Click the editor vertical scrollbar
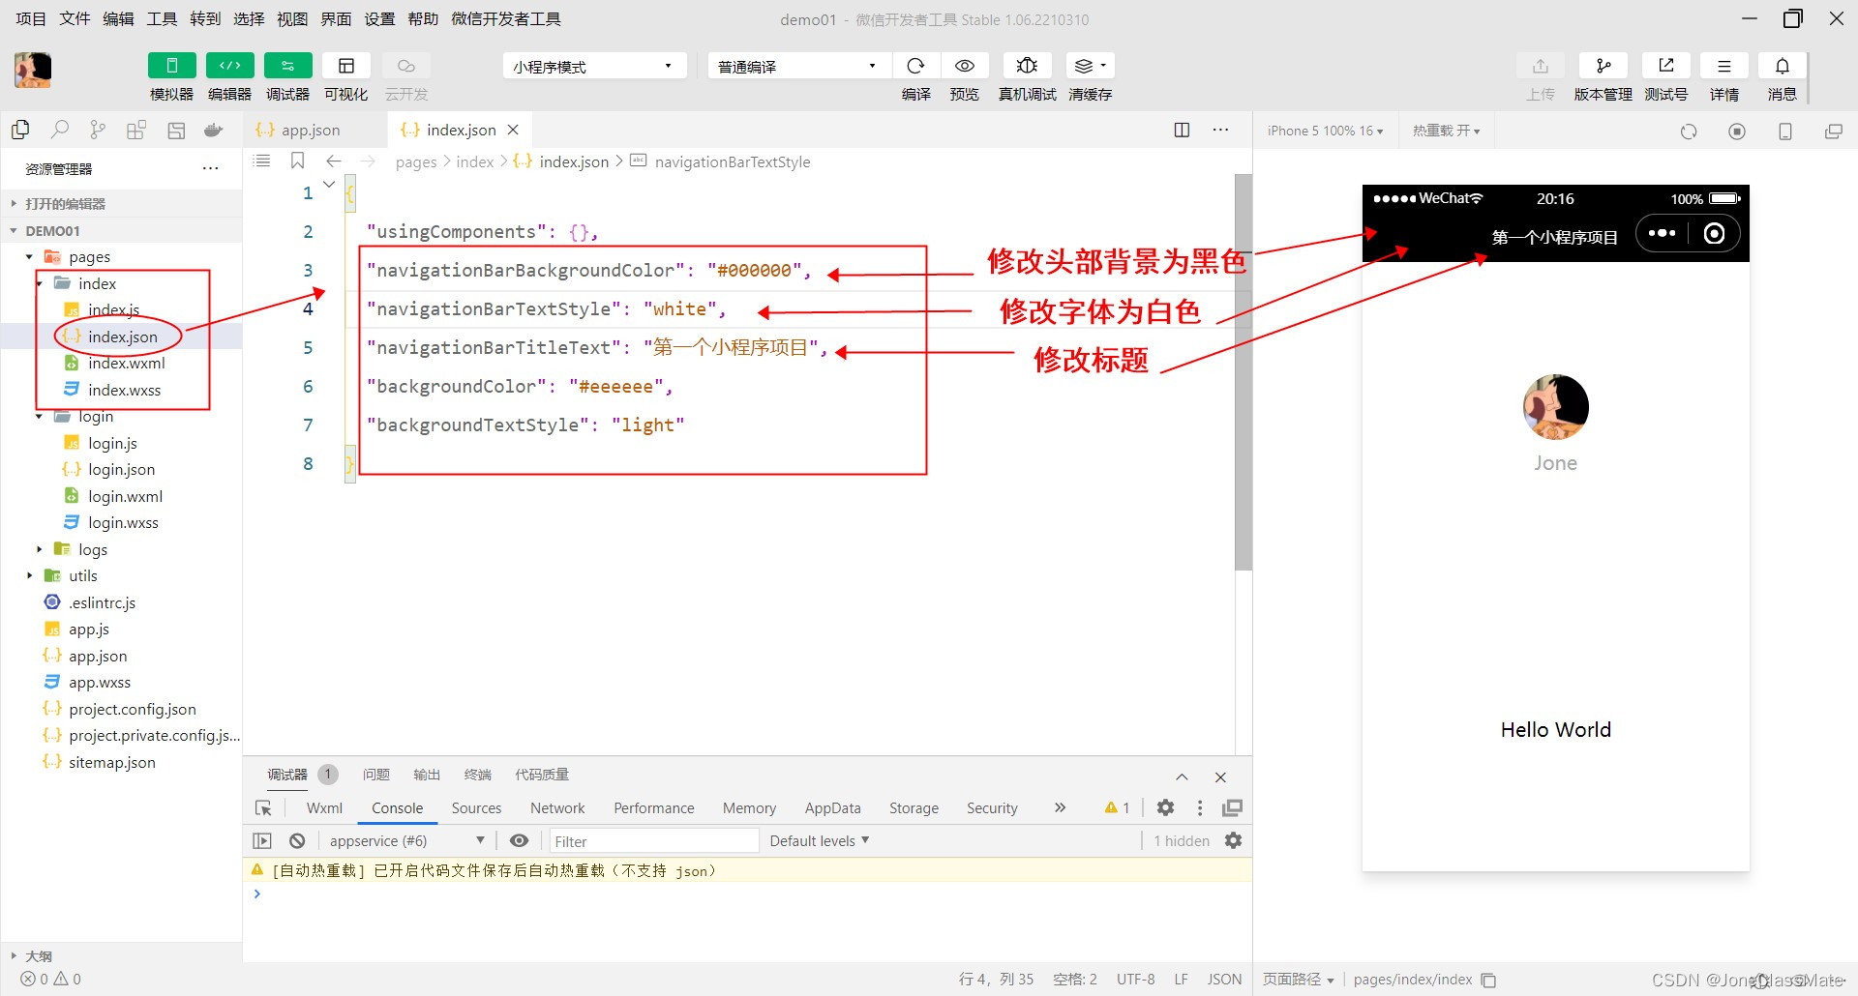 click(1244, 372)
